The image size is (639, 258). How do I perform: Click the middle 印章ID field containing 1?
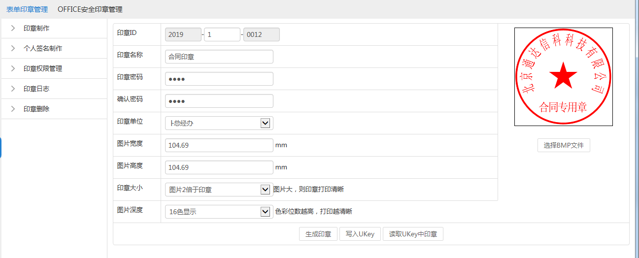(x=222, y=34)
